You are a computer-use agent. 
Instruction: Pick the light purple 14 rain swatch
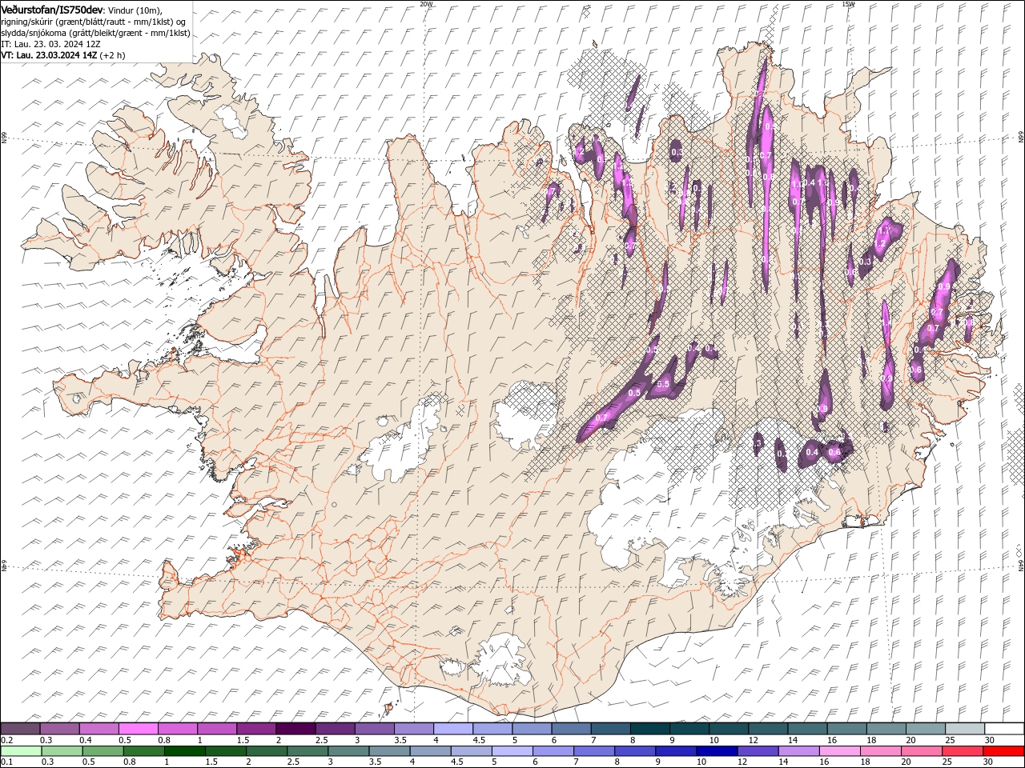(x=798, y=751)
